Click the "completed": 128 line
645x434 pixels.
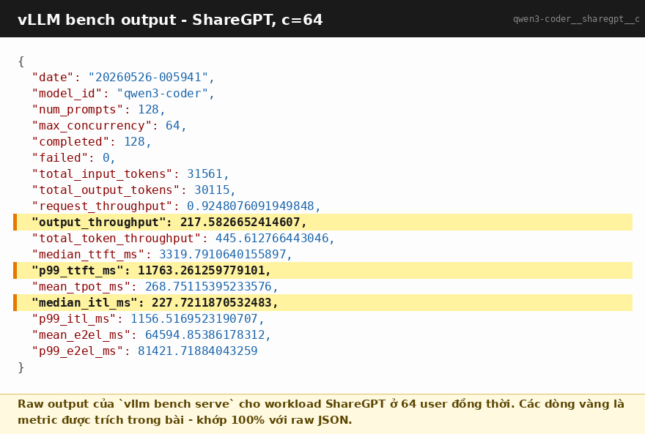click(x=92, y=141)
